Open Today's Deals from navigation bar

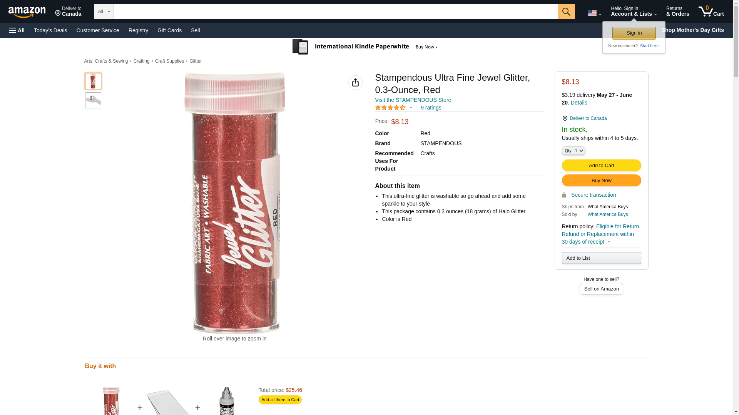tap(50, 30)
